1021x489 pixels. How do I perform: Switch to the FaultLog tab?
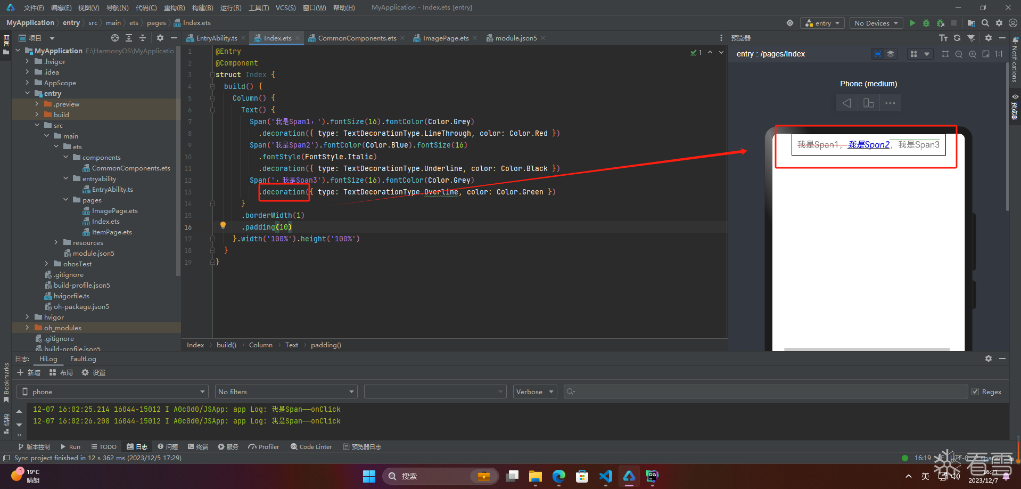click(83, 358)
